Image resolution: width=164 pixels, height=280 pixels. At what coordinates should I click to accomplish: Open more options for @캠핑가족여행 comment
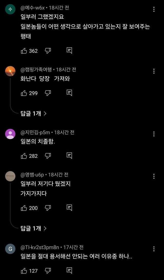[154, 71]
